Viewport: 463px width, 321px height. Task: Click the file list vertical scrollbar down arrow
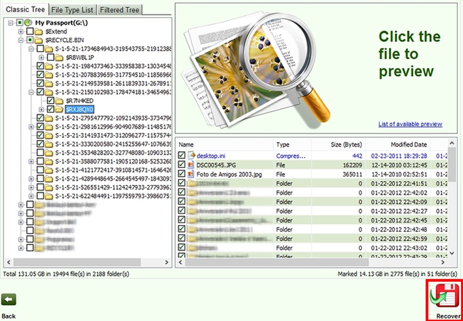click(452, 253)
